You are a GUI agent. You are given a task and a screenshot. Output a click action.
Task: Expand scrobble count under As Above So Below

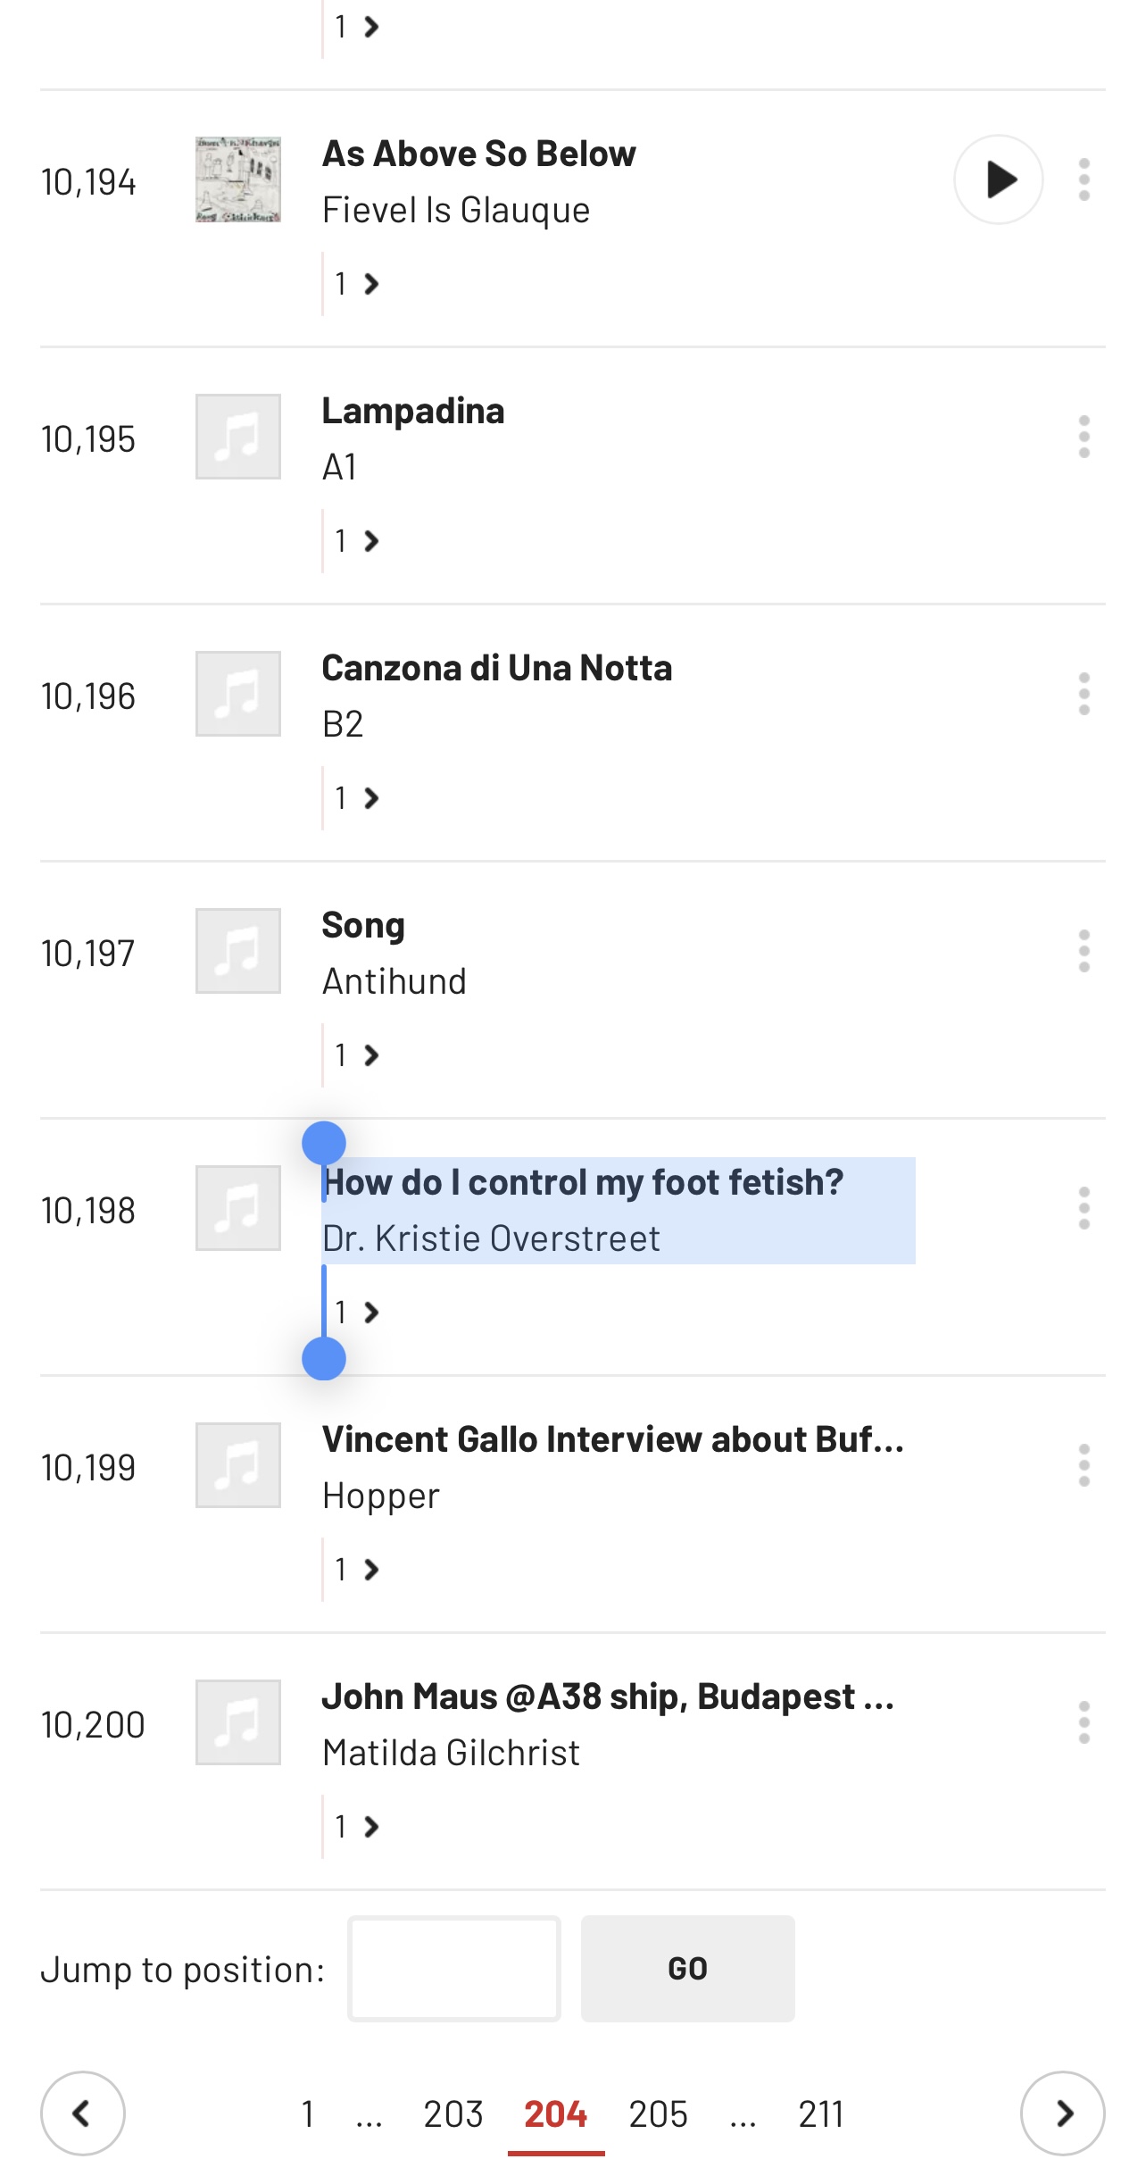coord(357,284)
